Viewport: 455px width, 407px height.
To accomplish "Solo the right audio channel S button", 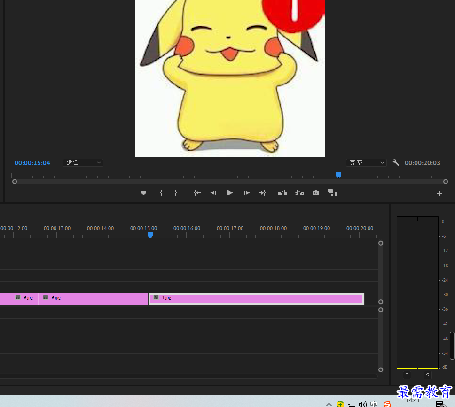I will coord(427,375).
